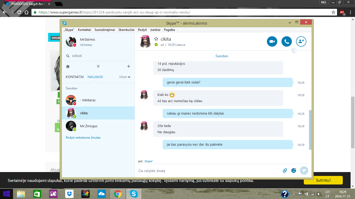The width and height of the screenshot is (355, 199).
Task: Click Chrome back arrow
Action: click(x=5, y=12)
